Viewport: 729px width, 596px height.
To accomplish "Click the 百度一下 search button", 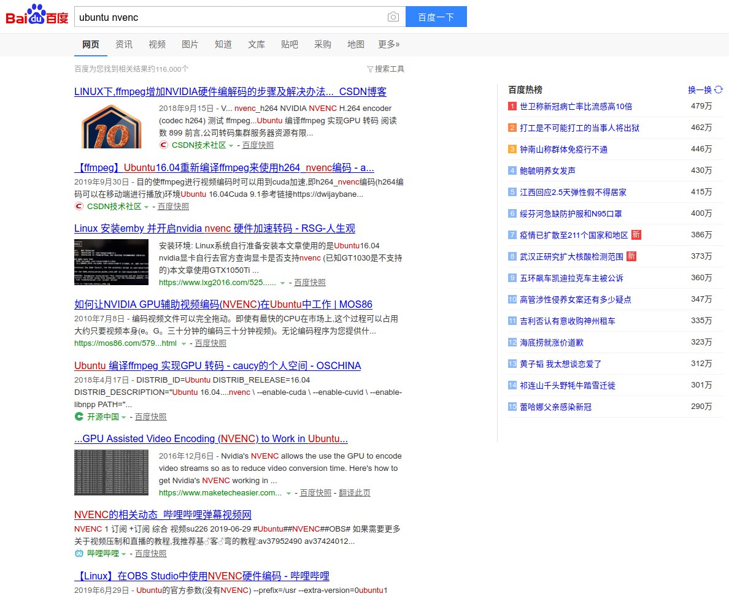I will pyautogui.click(x=436, y=17).
